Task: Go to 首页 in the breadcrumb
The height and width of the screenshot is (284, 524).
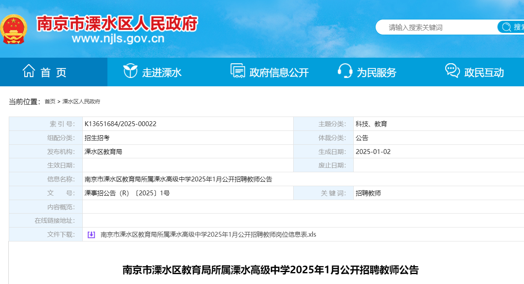Action: click(50, 102)
